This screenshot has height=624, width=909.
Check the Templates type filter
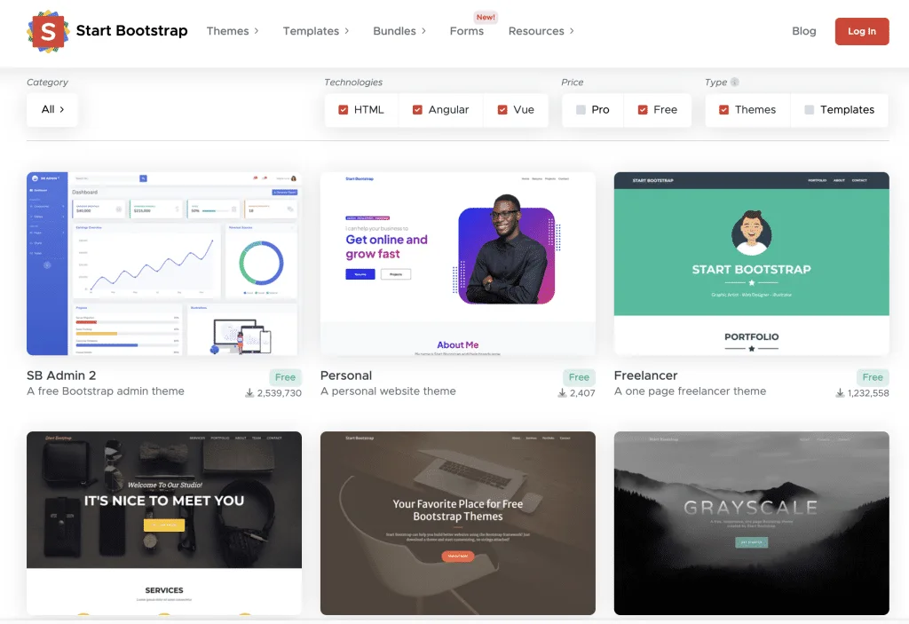pos(810,109)
